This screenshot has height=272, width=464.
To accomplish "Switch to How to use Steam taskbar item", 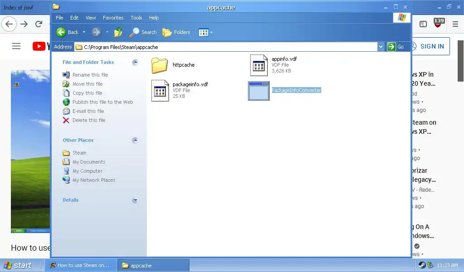I will 81,266.
